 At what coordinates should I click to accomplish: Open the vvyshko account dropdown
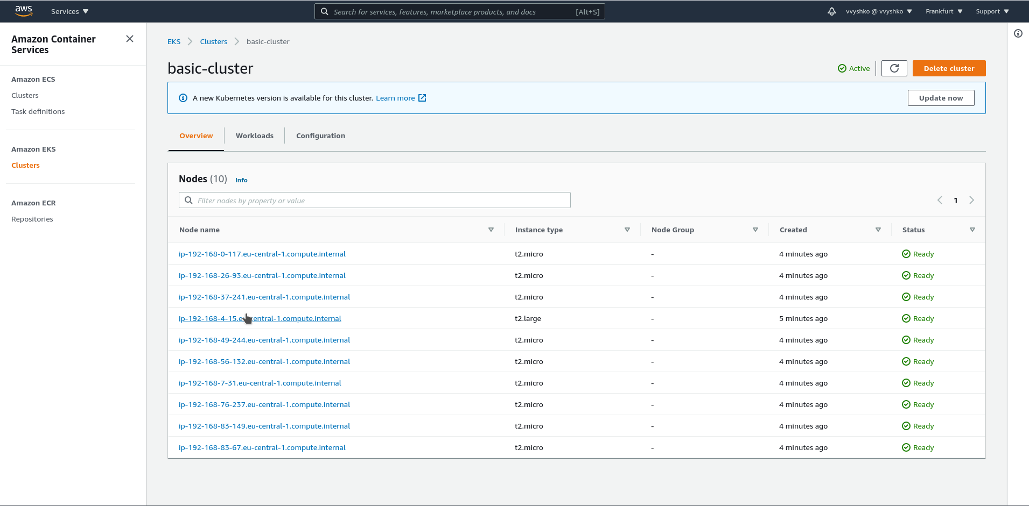tap(879, 11)
